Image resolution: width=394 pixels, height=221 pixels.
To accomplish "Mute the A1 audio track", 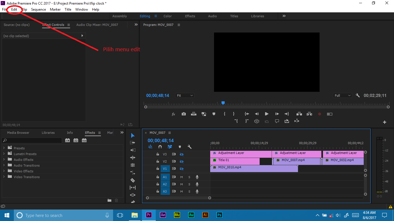I will click(181, 177).
